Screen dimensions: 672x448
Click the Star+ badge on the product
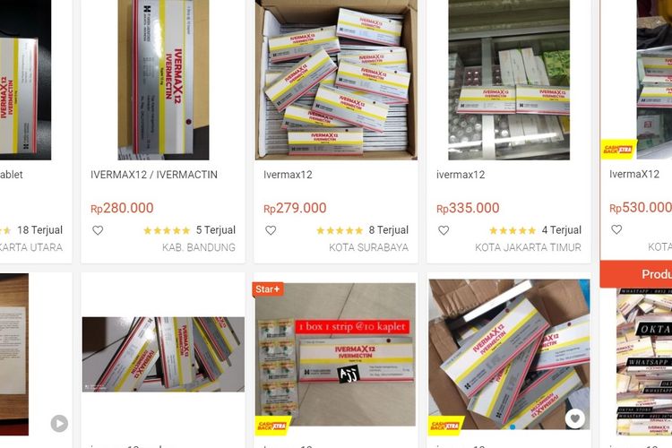(x=268, y=289)
